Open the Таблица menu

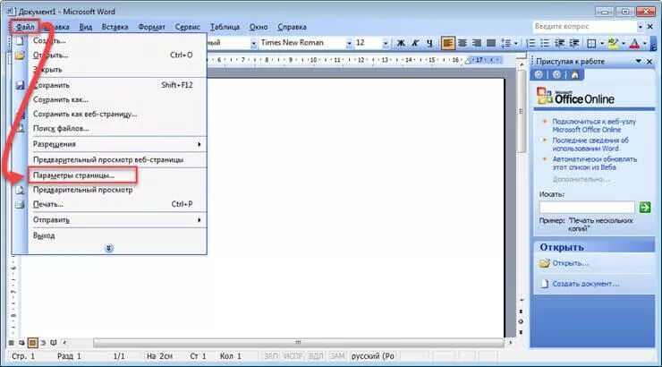click(x=225, y=27)
